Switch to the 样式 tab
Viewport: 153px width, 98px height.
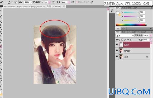tap(129, 8)
